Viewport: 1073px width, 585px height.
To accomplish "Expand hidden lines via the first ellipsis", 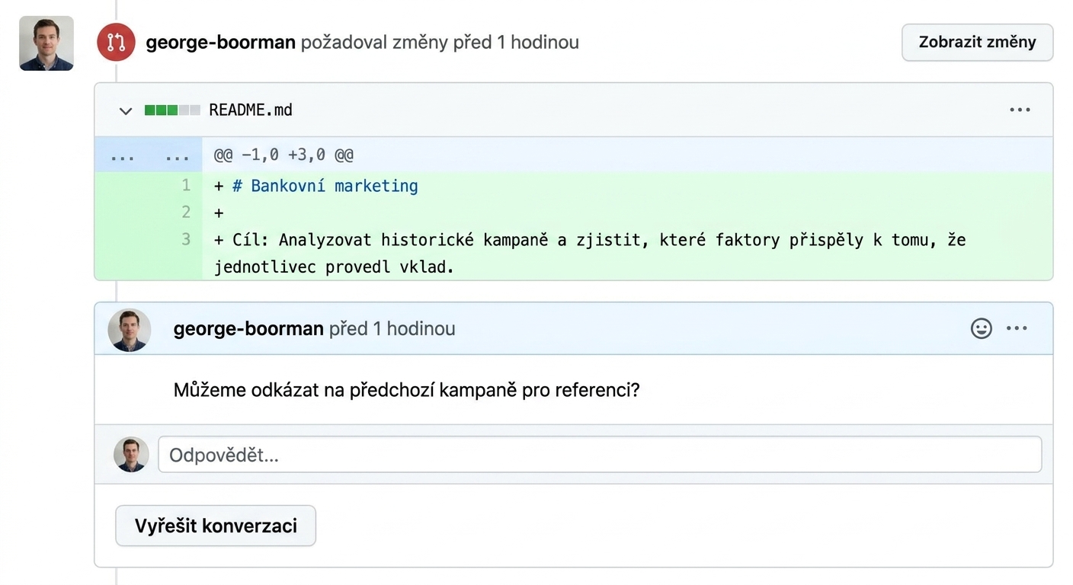I will [x=123, y=156].
